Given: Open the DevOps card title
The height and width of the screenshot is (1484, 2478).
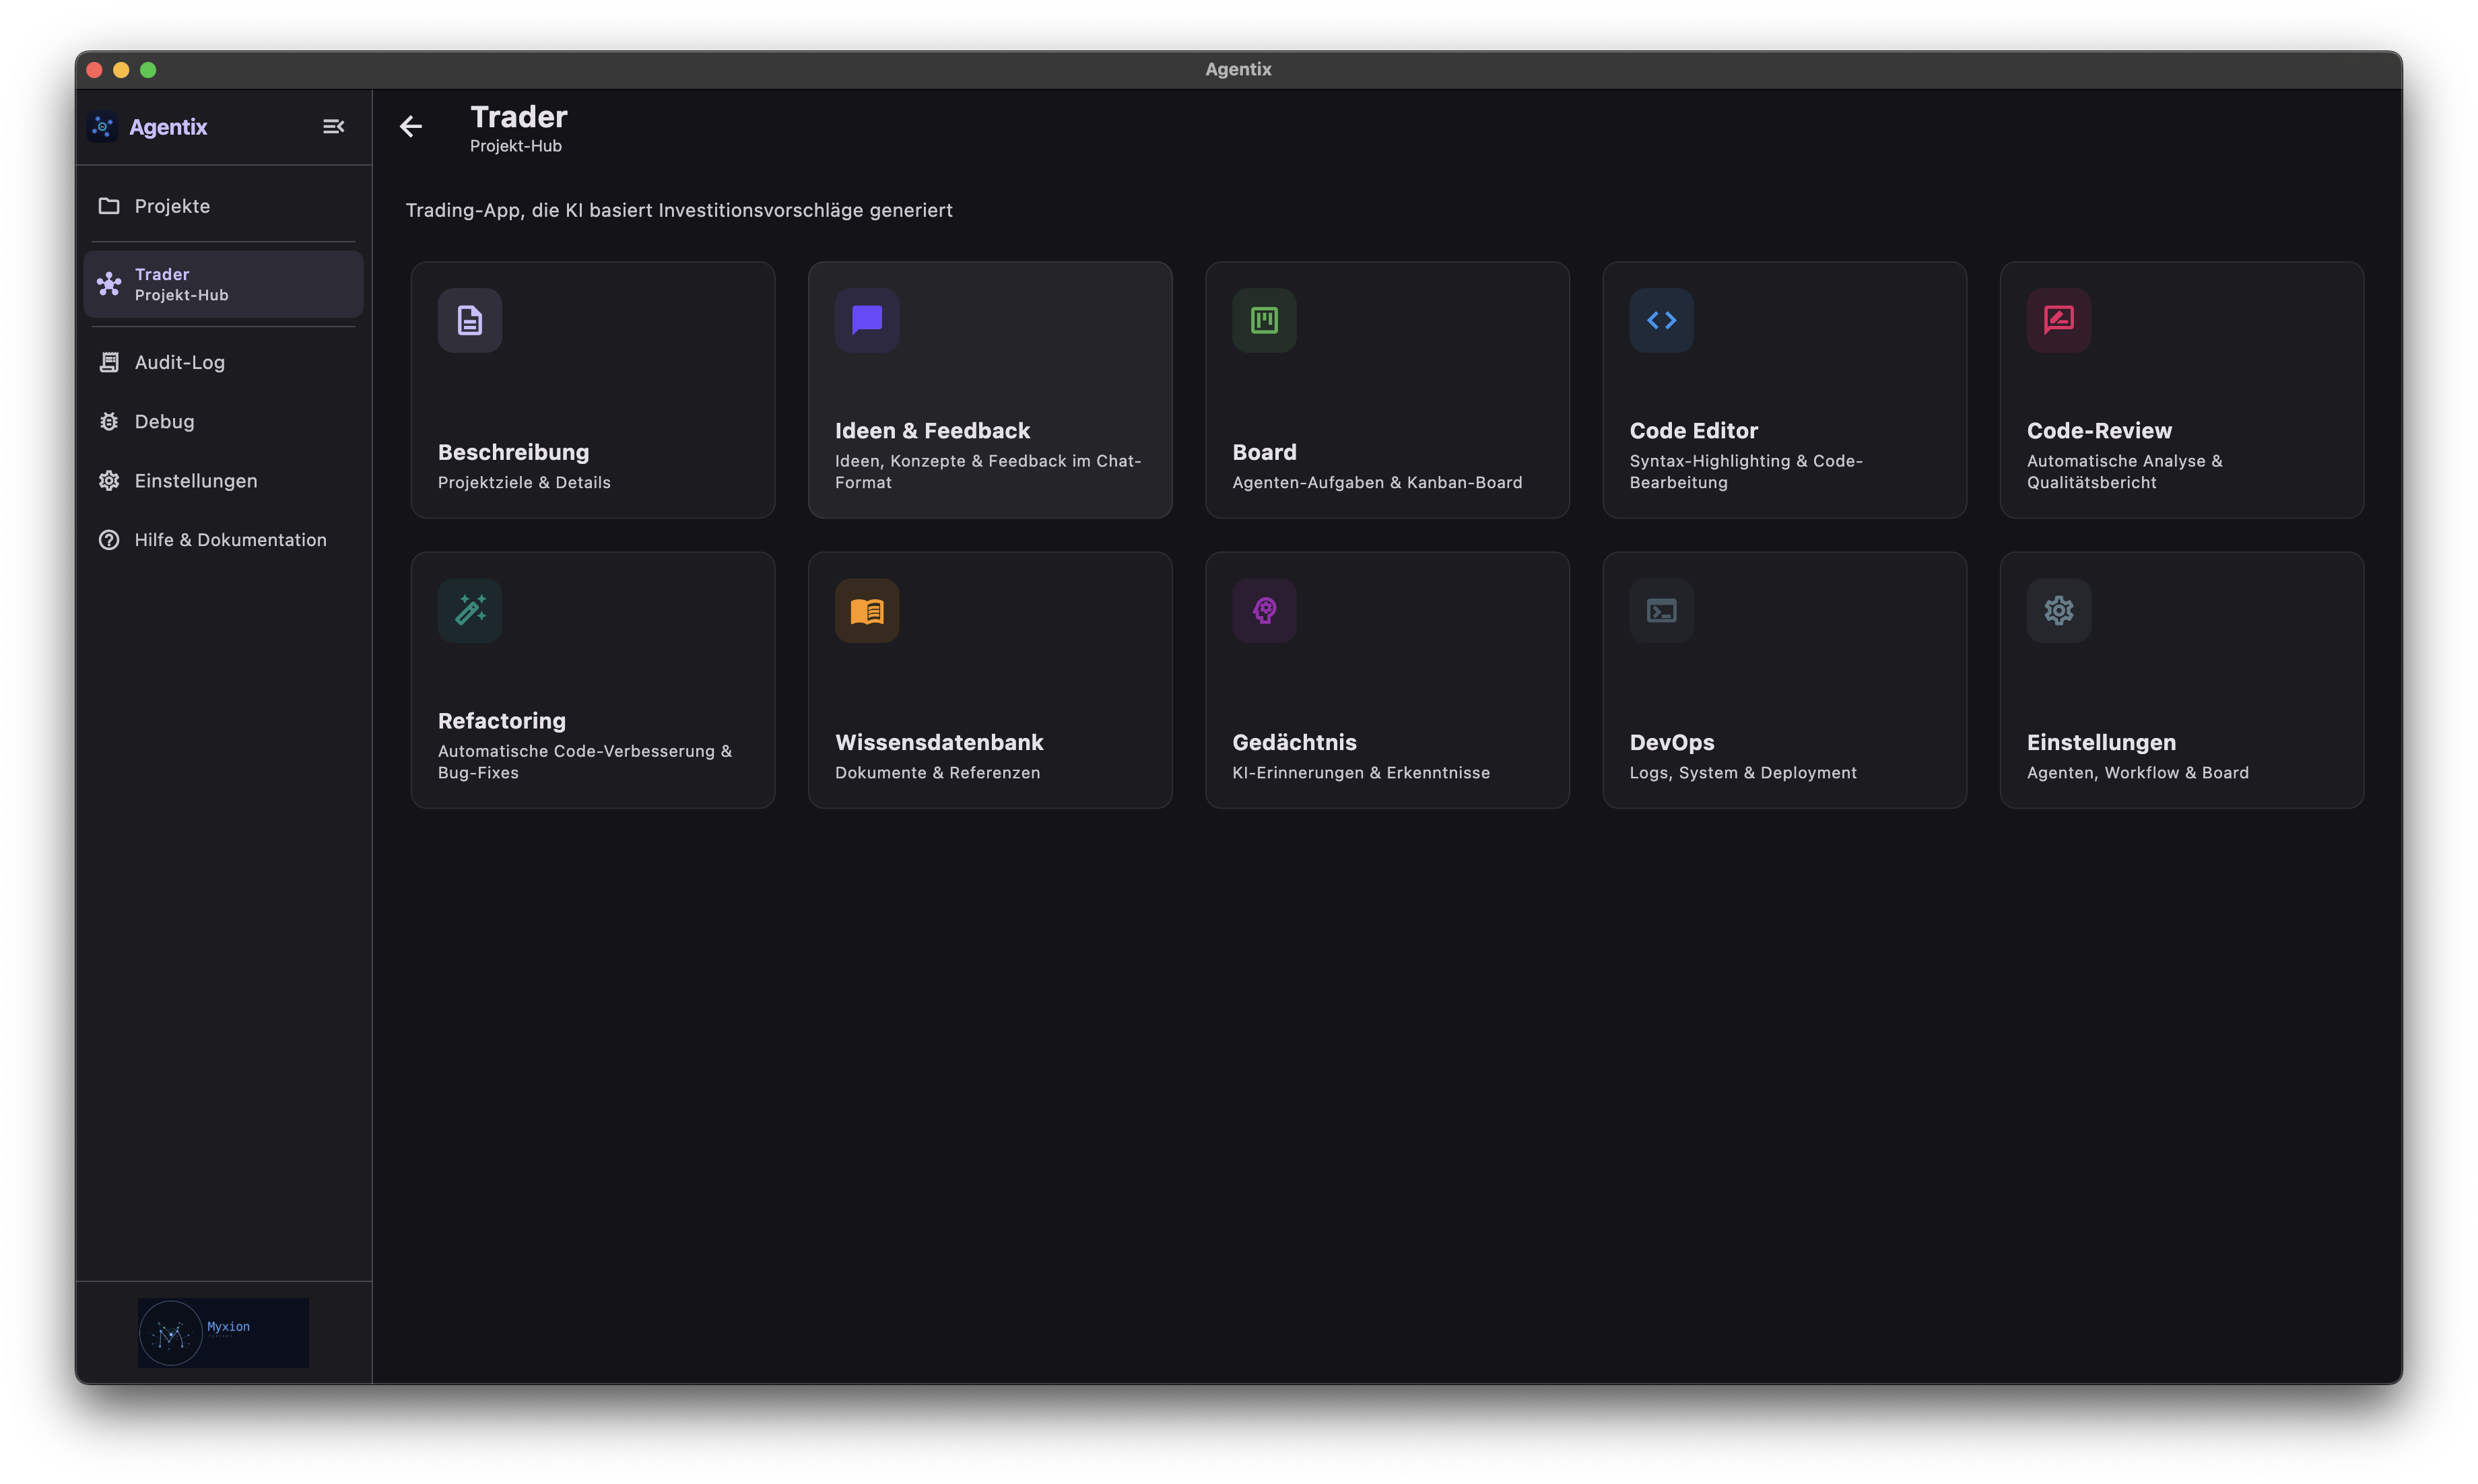Looking at the screenshot, I should [x=1671, y=742].
